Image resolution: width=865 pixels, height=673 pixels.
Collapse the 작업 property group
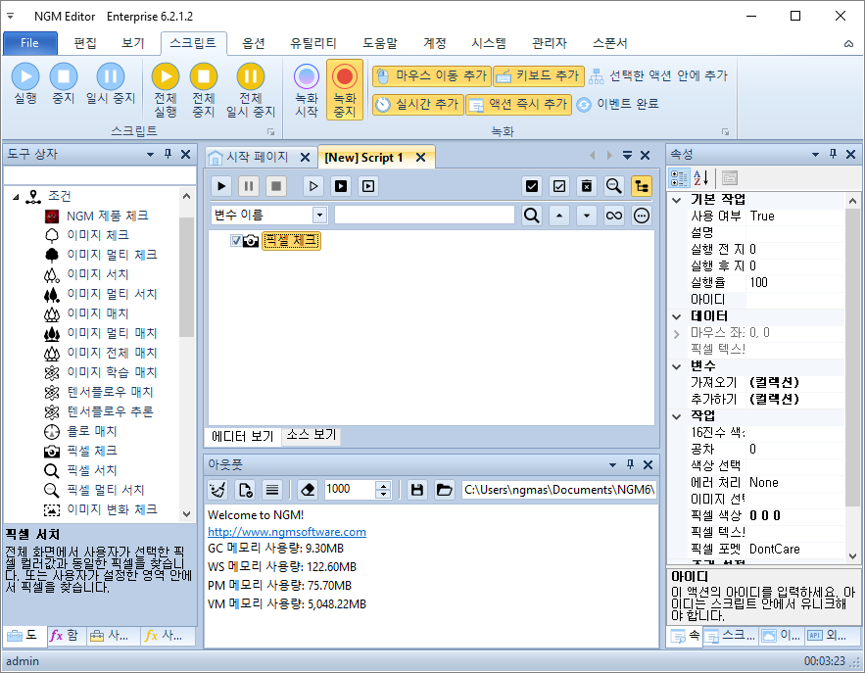677,416
